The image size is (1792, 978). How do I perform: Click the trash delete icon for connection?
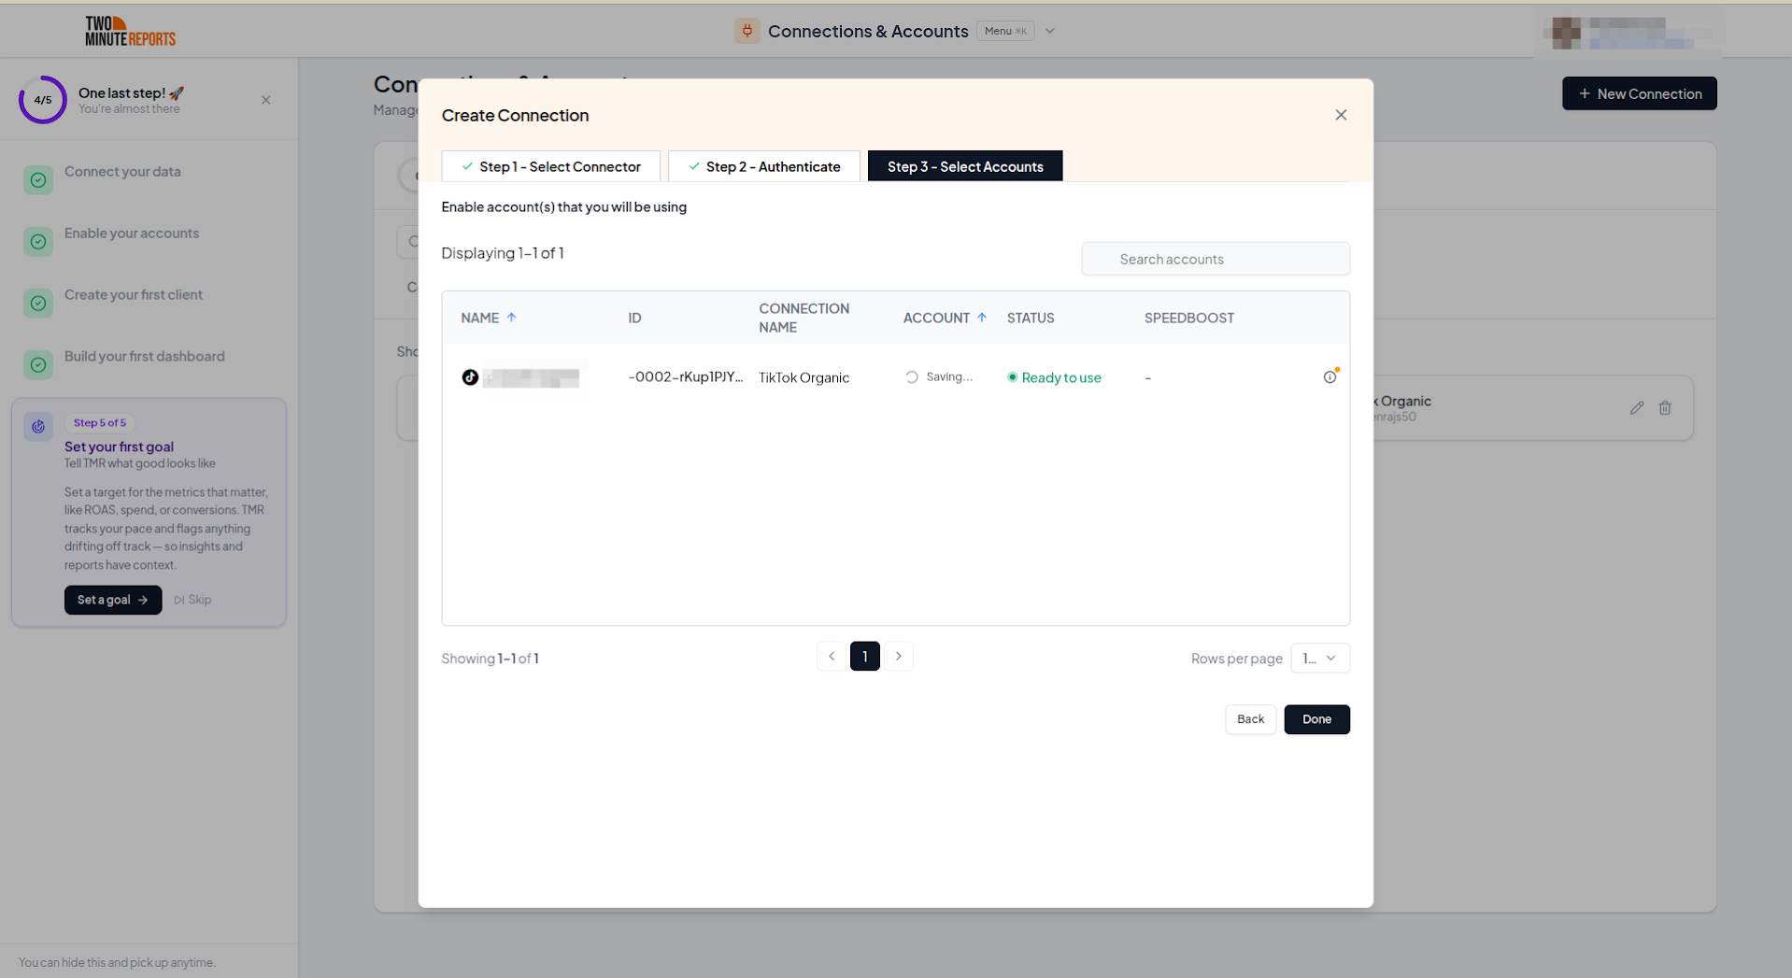point(1665,408)
